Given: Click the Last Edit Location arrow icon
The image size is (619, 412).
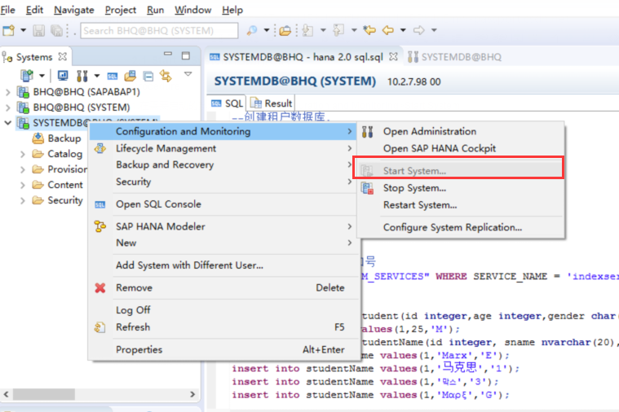Looking at the screenshot, I should [369, 30].
